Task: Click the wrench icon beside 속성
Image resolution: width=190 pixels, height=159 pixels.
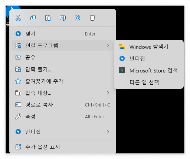Action: (18, 116)
